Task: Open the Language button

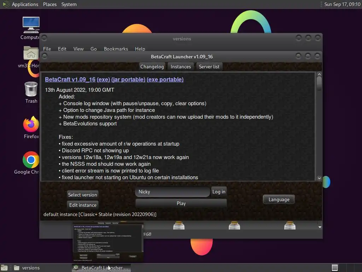Action: [279, 199]
